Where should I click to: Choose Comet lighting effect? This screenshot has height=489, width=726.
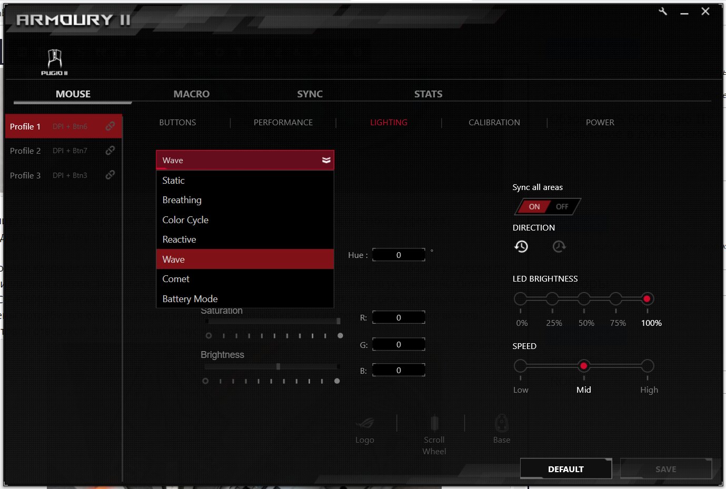[245, 279]
